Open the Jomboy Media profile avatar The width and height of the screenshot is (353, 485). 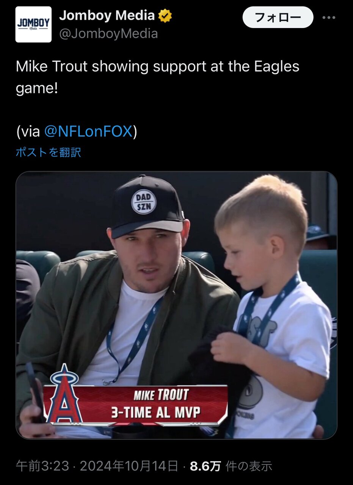pyautogui.click(x=33, y=24)
